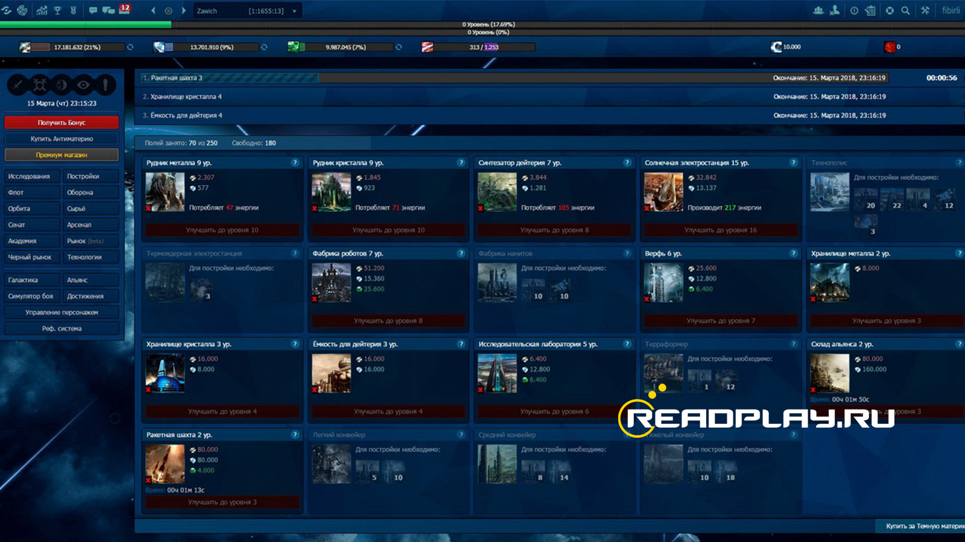
Task: Click the Получить Бонус button
Action: point(62,122)
